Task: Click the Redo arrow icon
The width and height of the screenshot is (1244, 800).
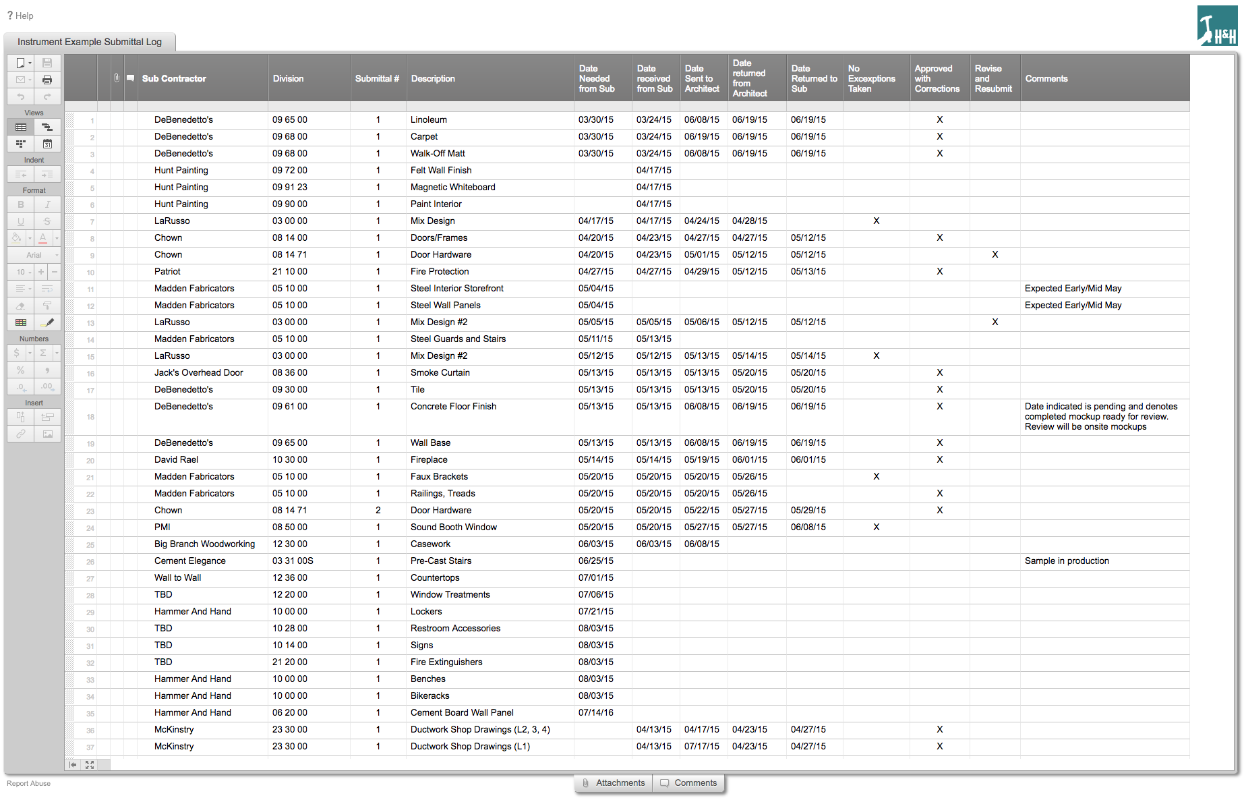Action: (47, 96)
